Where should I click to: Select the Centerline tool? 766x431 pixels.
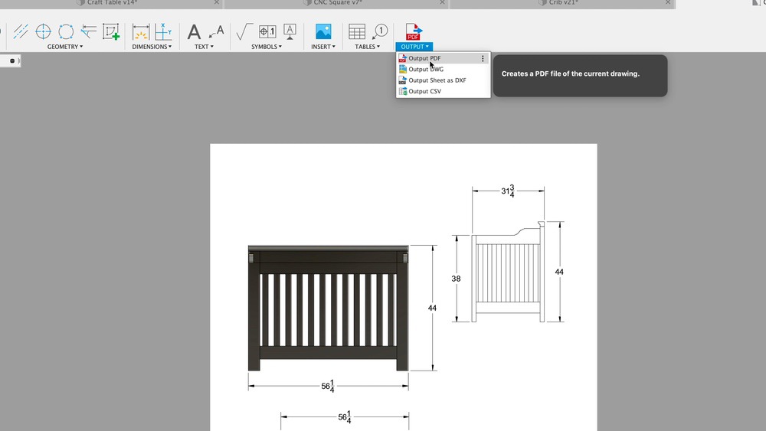tap(21, 31)
